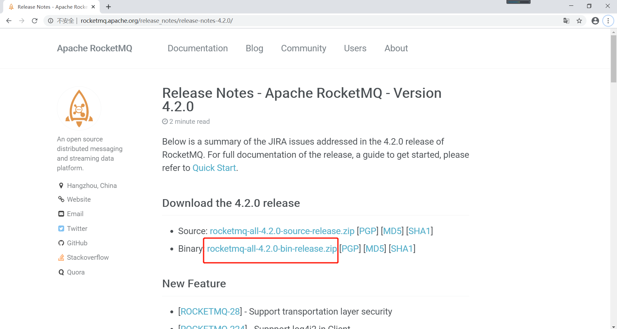Open Chrome's three-dot settings menu
617x329 pixels.
(608, 21)
